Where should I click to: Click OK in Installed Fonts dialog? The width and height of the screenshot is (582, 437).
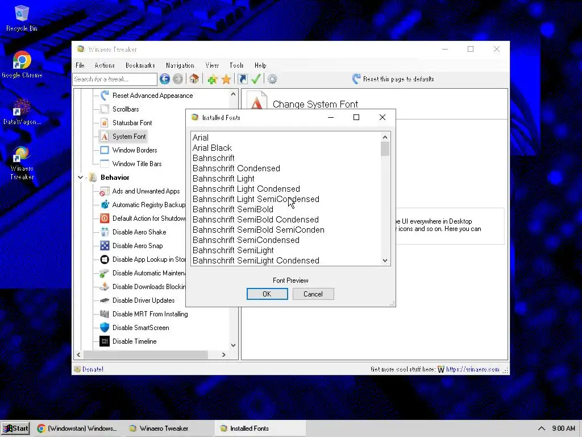[x=267, y=294]
